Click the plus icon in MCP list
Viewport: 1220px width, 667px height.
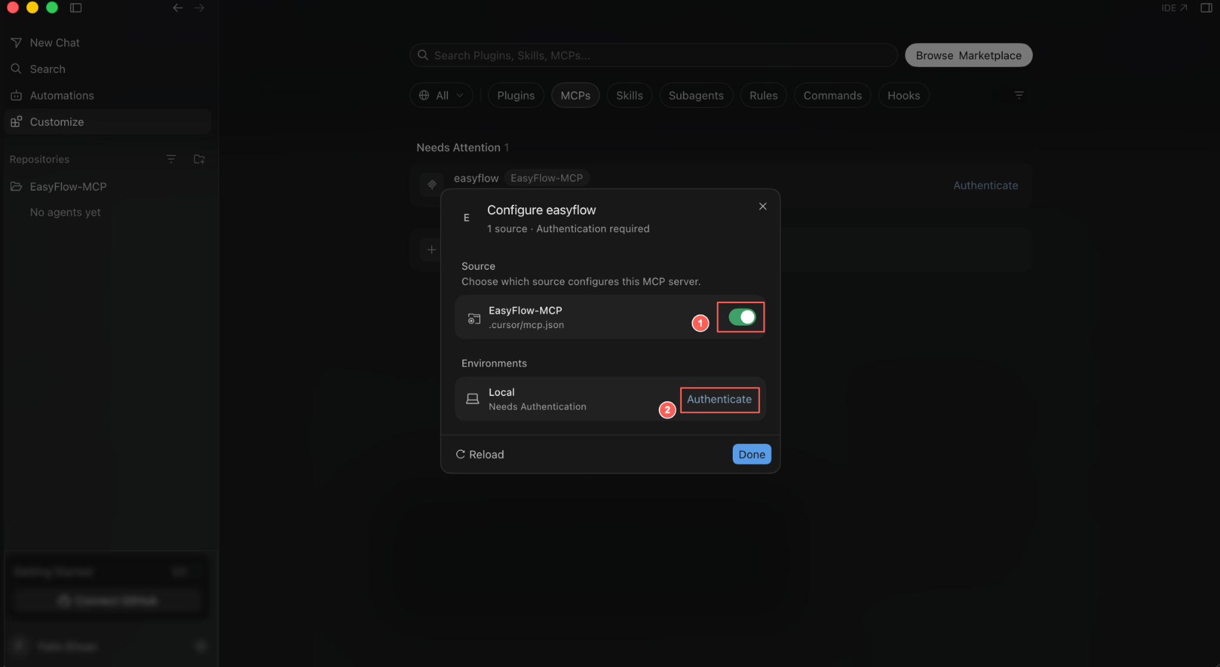click(432, 250)
